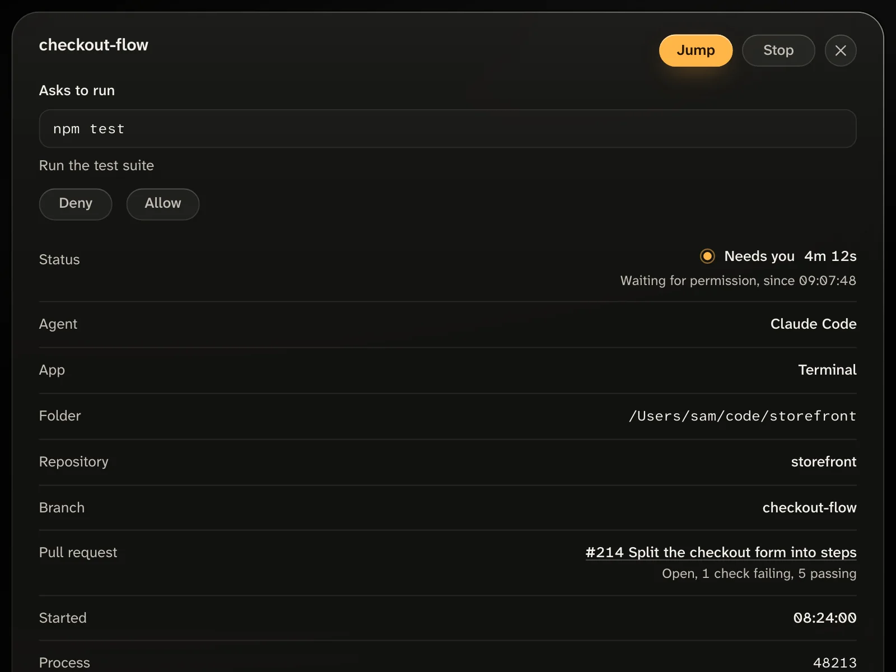Click the Status row label
Screen dimensions: 896x672
pos(59,259)
